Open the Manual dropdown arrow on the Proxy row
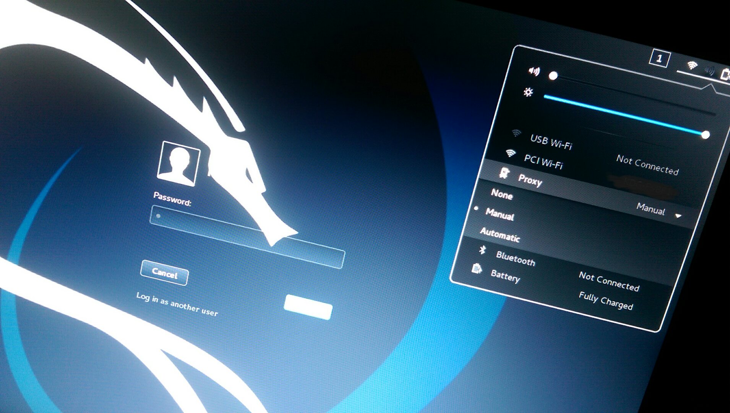Viewport: 730px width, 413px height. coord(678,216)
